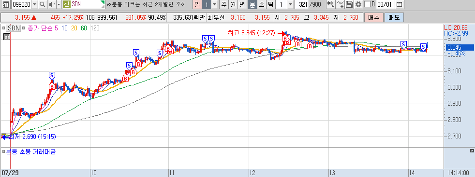475x177 pixels.
Task: Save chart with the floppy disk icon
Action: coord(349,4)
